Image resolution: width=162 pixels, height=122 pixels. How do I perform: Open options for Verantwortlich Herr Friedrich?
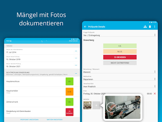155,86
